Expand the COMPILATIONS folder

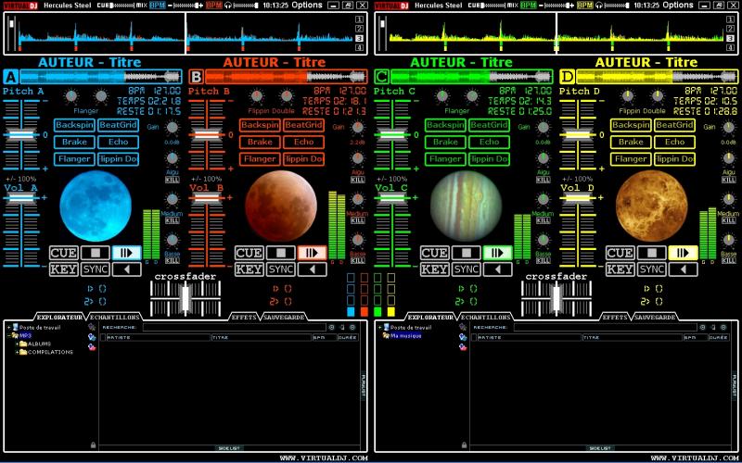coord(17,353)
